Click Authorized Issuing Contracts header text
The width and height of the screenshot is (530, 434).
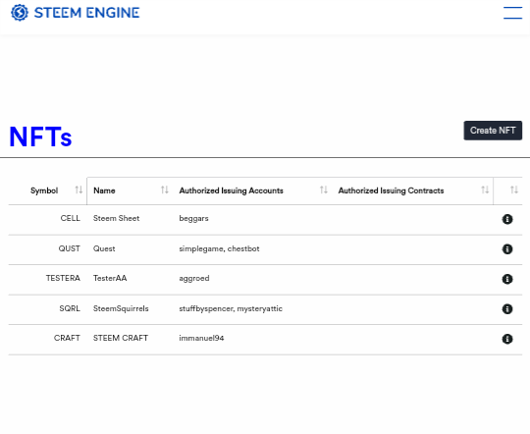391,190
